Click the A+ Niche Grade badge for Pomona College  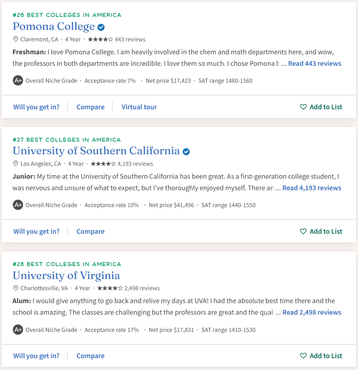[18, 81]
